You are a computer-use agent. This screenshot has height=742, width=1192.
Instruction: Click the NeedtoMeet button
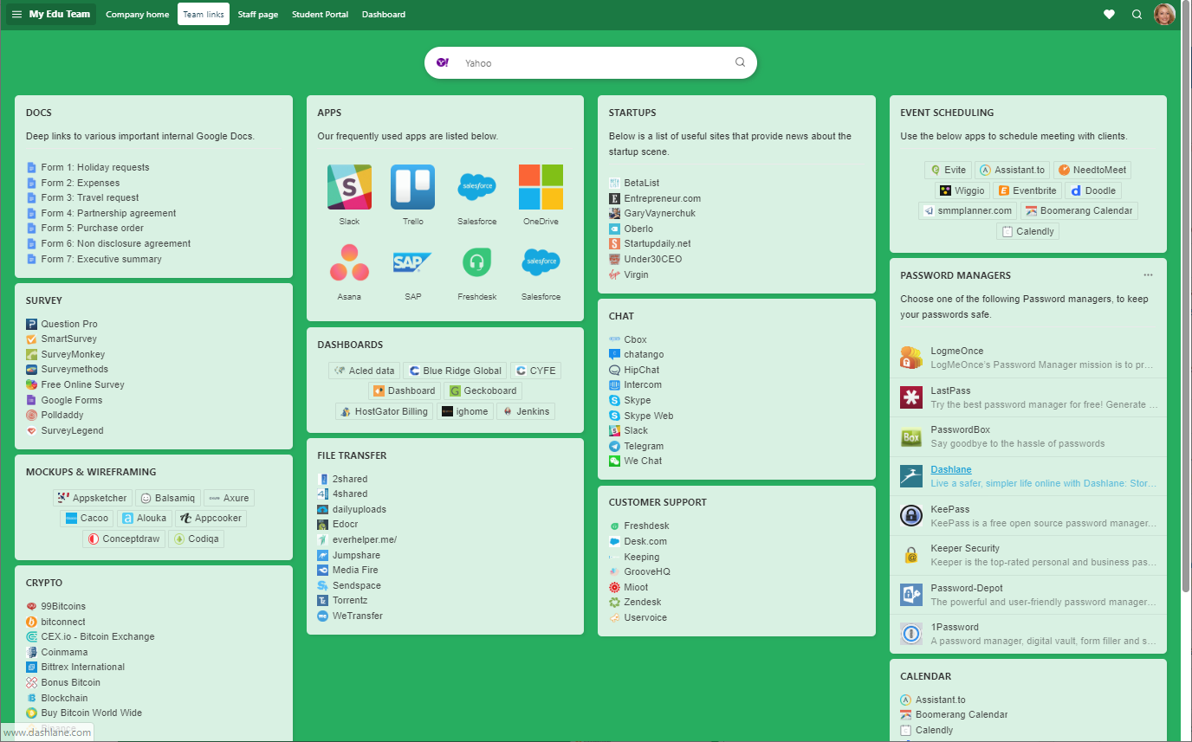pos(1092,170)
